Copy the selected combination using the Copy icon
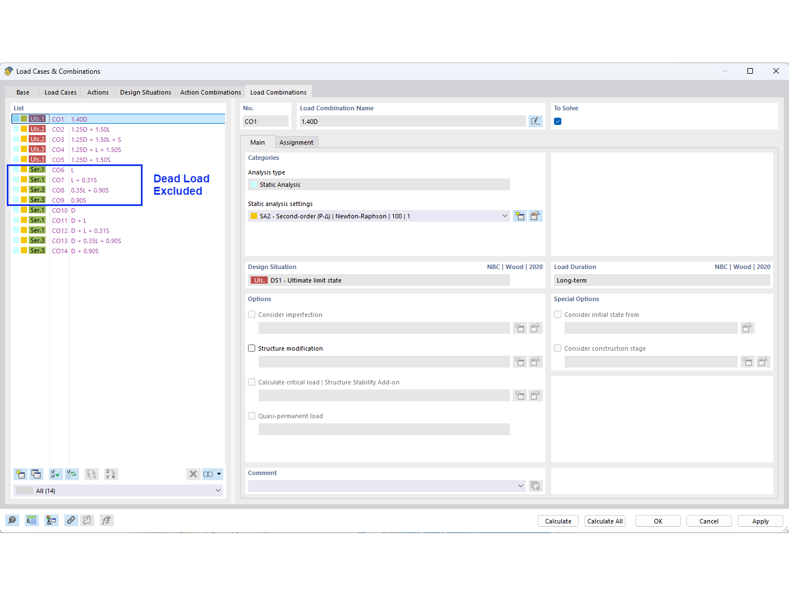Image resolution: width=789 pixels, height=591 pixels. pos(36,474)
